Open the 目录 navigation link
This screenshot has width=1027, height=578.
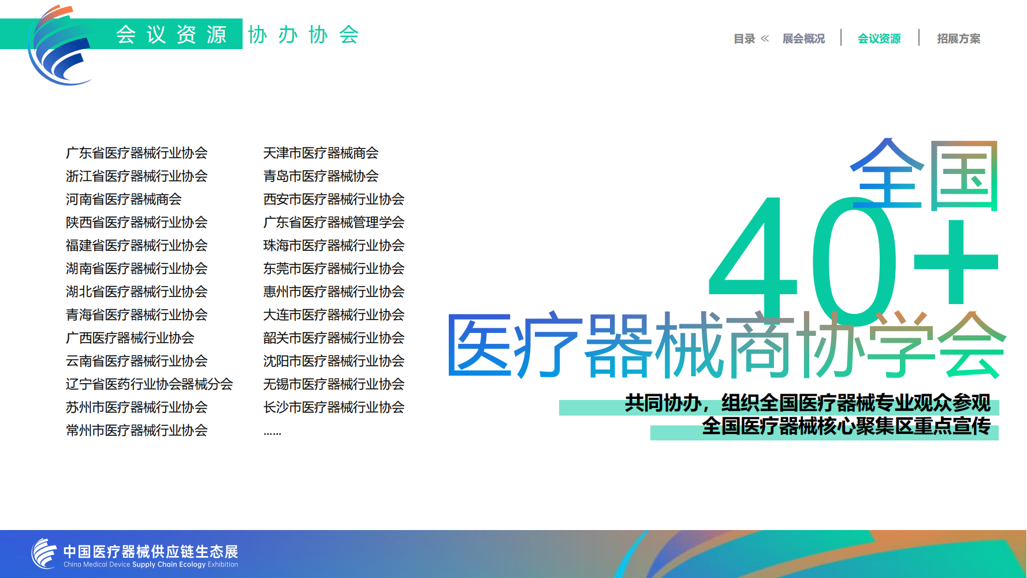pyautogui.click(x=744, y=39)
